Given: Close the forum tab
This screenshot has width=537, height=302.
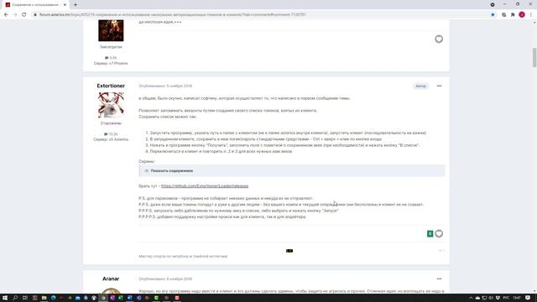Looking at the screenshot, I should [x=65, y=5].
